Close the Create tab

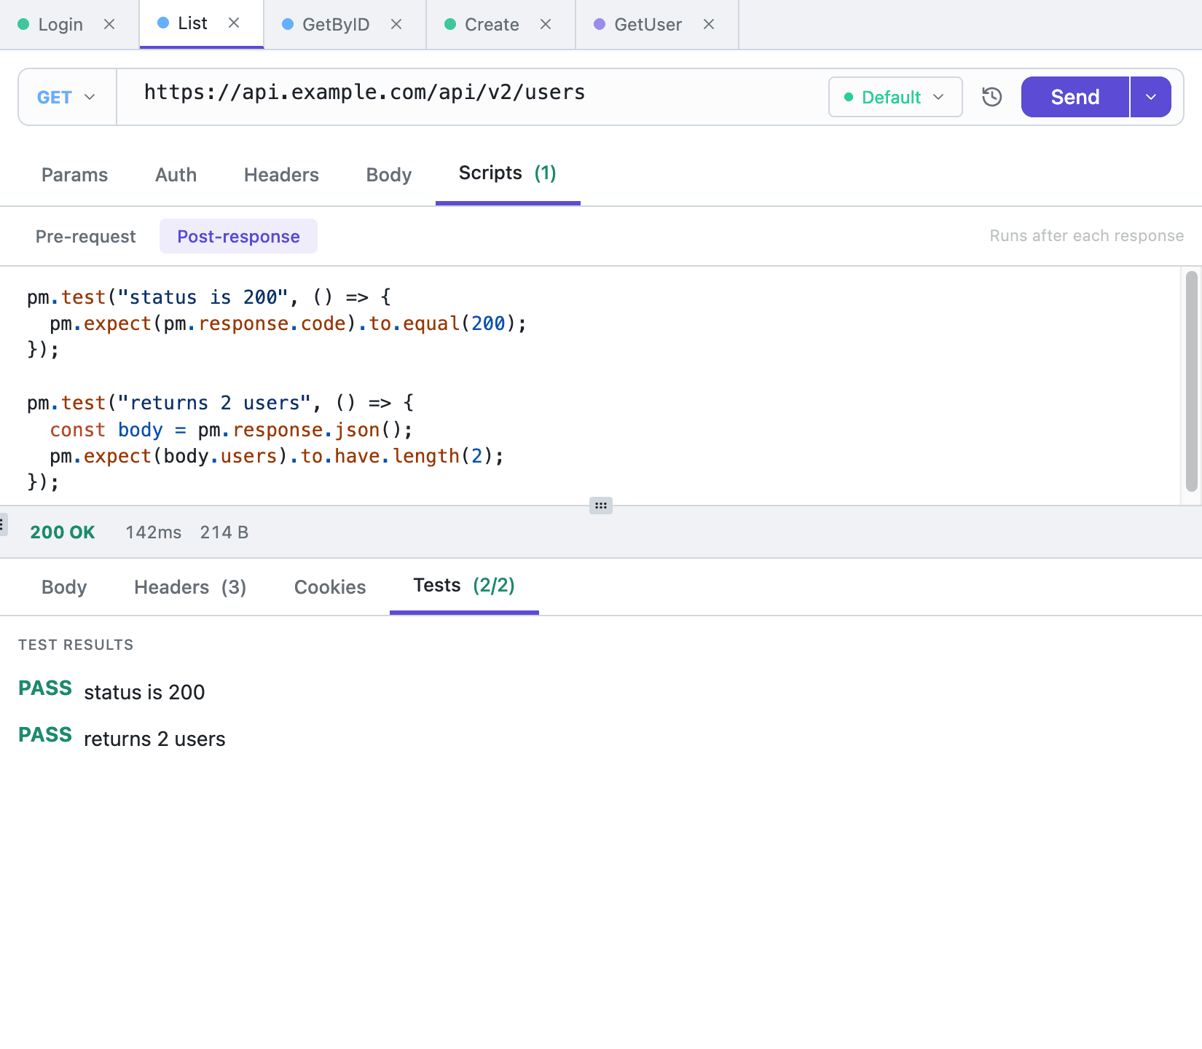[x=546, y=24]
